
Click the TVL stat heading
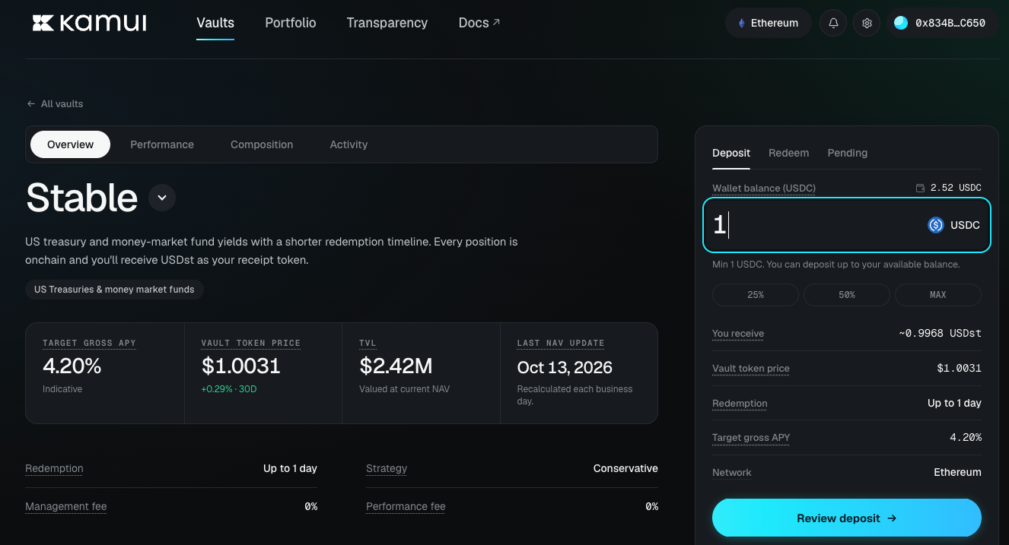(368, 343)
